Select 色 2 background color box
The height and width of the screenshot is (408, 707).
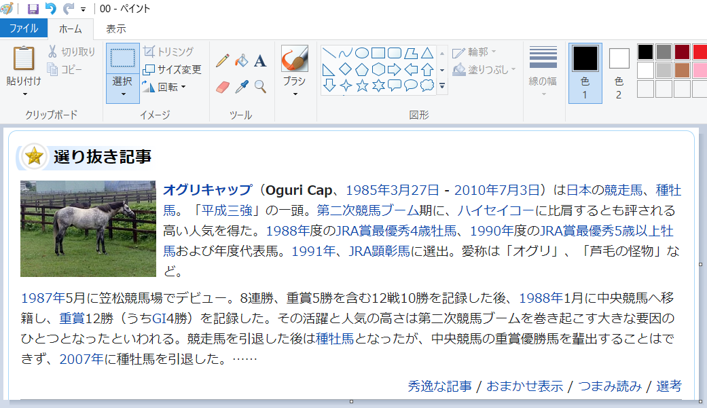[x=619, y=73]
